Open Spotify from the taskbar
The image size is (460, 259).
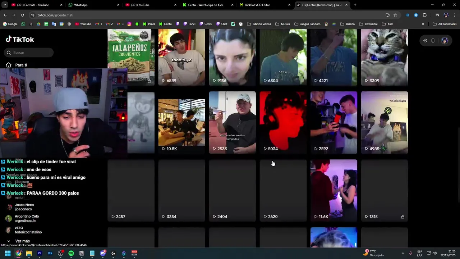[71, 253]
